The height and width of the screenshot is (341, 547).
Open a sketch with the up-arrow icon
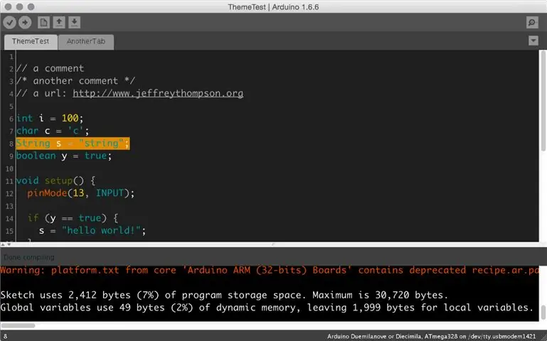pyautogui.click(x=59, y=23)
